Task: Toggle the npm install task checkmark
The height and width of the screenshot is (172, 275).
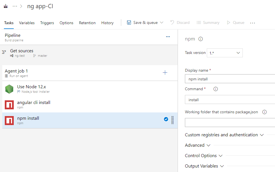Action: [x=166, y=119]
